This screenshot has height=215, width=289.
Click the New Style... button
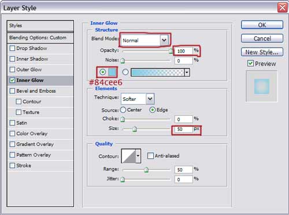pos(262,52)
